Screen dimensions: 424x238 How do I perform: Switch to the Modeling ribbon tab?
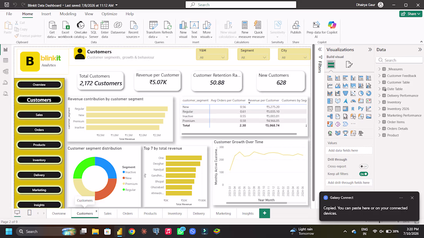click(x=68, y=14)
